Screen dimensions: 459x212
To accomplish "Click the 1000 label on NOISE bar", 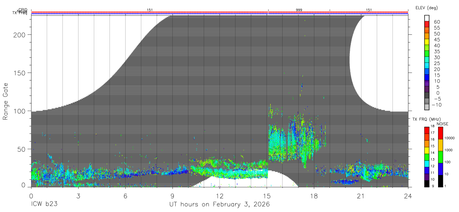I will 449,150.
